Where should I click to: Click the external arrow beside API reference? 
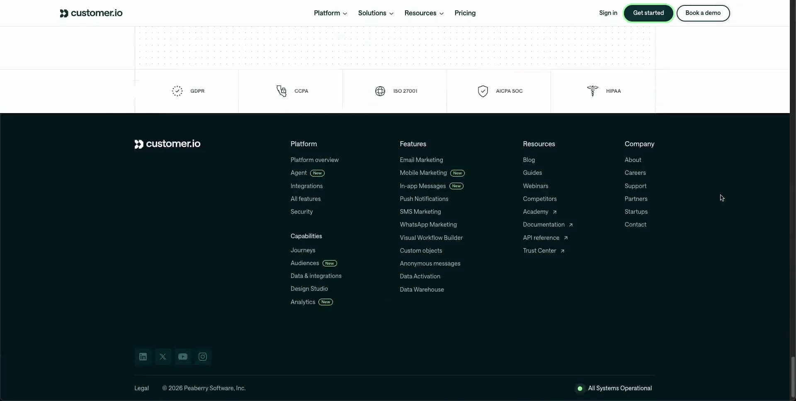(566, 238)
